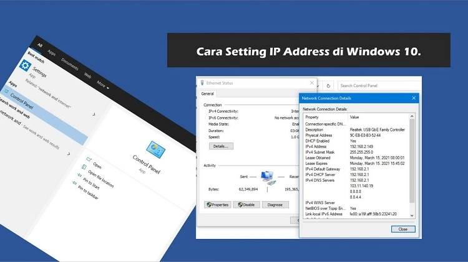This screenshot has height=262, width=468.
Task: Click the shield icon on Properties button
Action: [209, 205]
